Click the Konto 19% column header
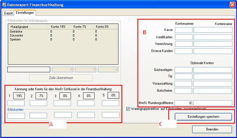 click(59, 27)
